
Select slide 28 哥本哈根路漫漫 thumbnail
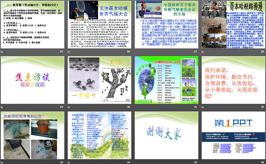pos(233,25)
